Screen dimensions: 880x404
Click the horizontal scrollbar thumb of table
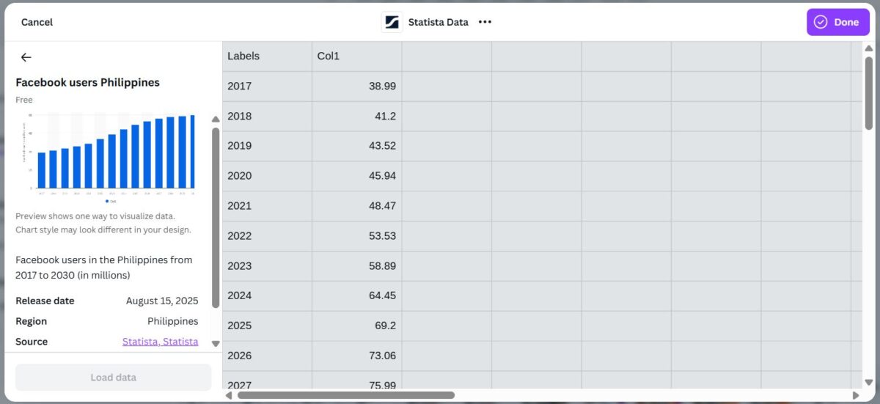pos(345,395)
